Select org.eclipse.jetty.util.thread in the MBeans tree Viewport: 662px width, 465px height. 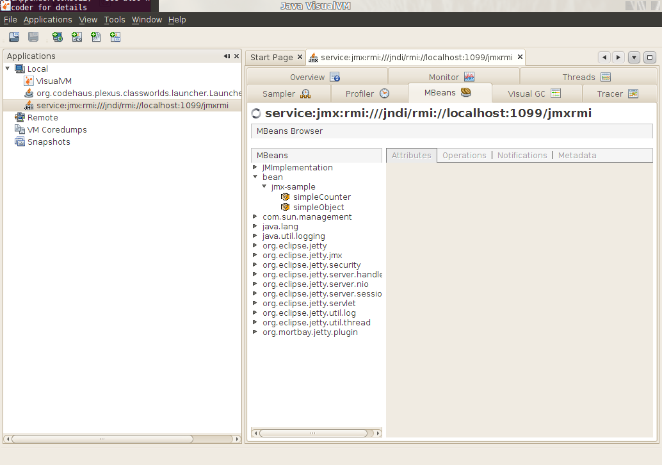tap(316, 323)
